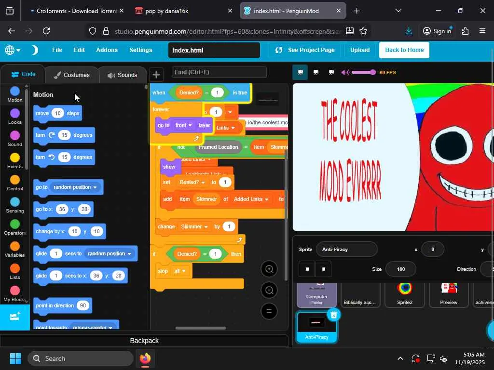Toggle sprite show visibility button

coord(307,269)
